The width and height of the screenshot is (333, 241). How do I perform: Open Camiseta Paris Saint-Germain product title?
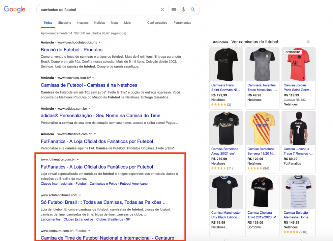pyautogui.click(x=226, y=87)
